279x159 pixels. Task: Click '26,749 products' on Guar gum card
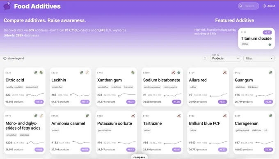coord(244,102)
